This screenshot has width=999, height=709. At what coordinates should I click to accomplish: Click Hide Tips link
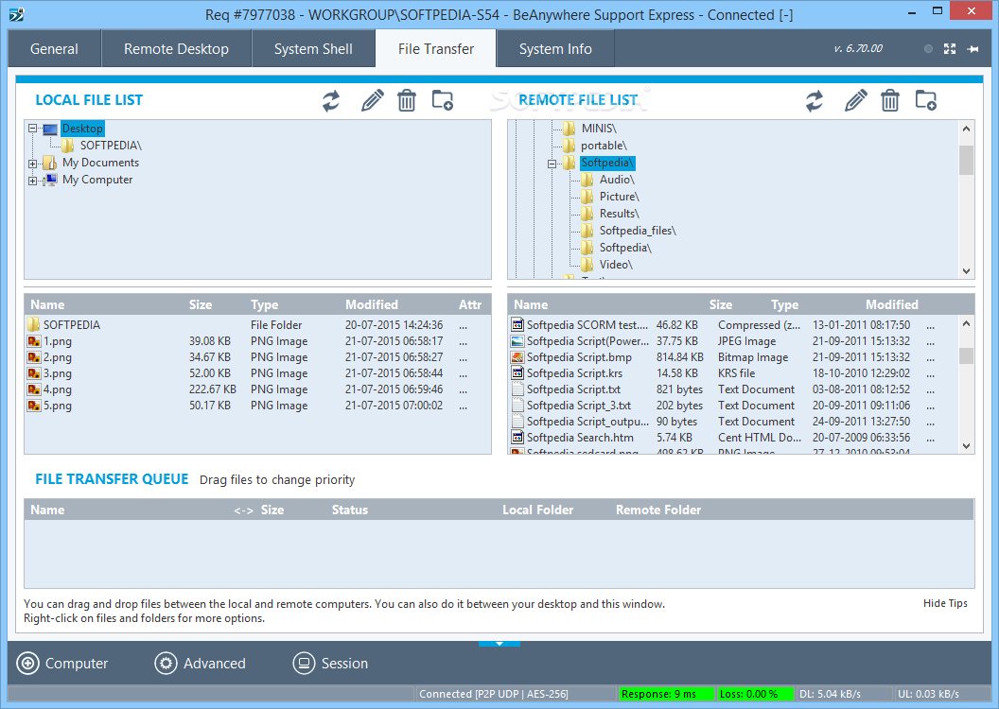click(945, 603)
